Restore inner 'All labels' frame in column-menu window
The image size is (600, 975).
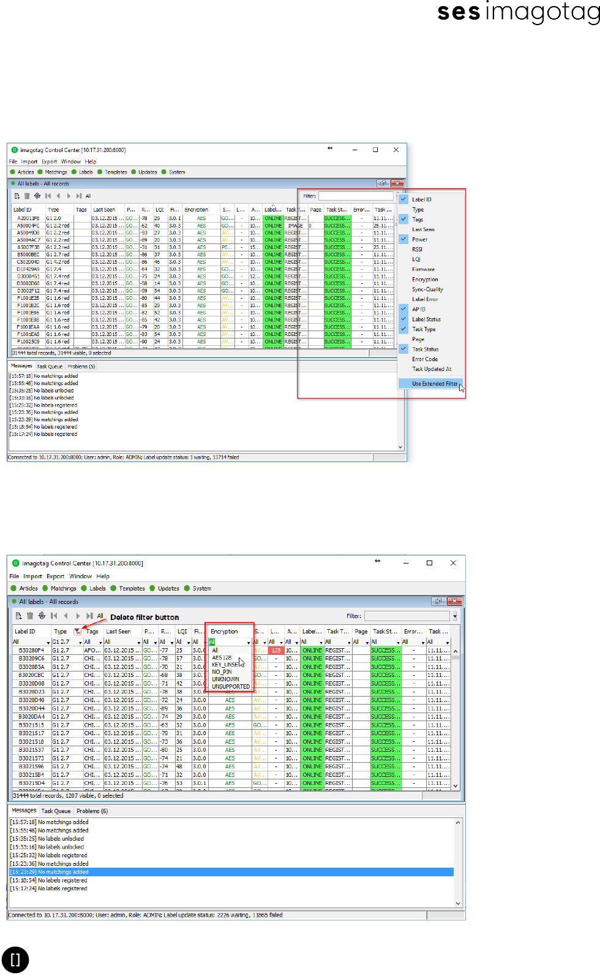point(383,183)
